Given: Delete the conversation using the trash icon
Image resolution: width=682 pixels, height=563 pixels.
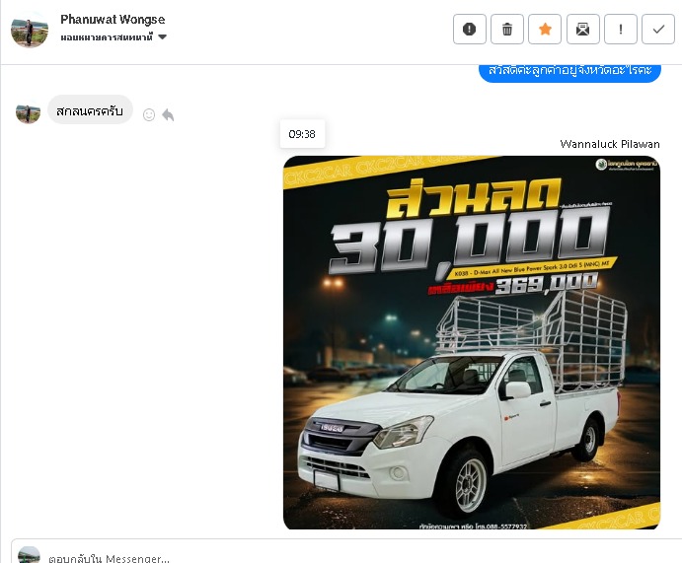Looking at the screenshot, I should click(507, 30).
